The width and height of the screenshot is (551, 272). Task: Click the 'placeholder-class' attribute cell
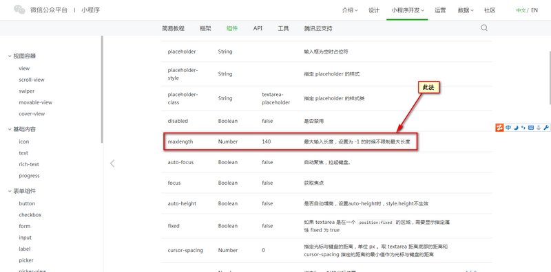(x=183, y=98)
